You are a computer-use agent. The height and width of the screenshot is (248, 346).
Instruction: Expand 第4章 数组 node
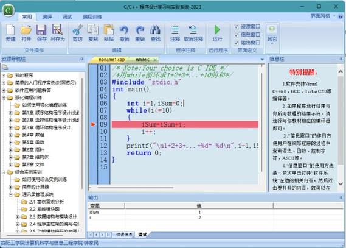point(10,135)
